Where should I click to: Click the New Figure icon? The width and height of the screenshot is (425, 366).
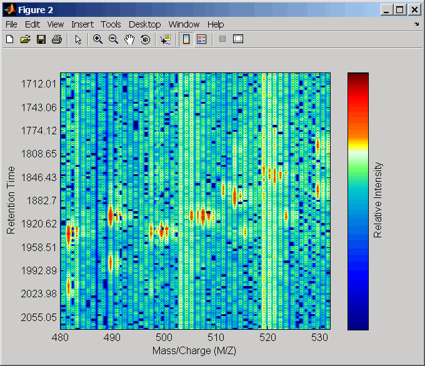click(9, 39)
